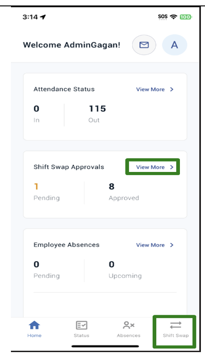Switch to the Absences tab label
205x353 pixels.
(128, 335)
